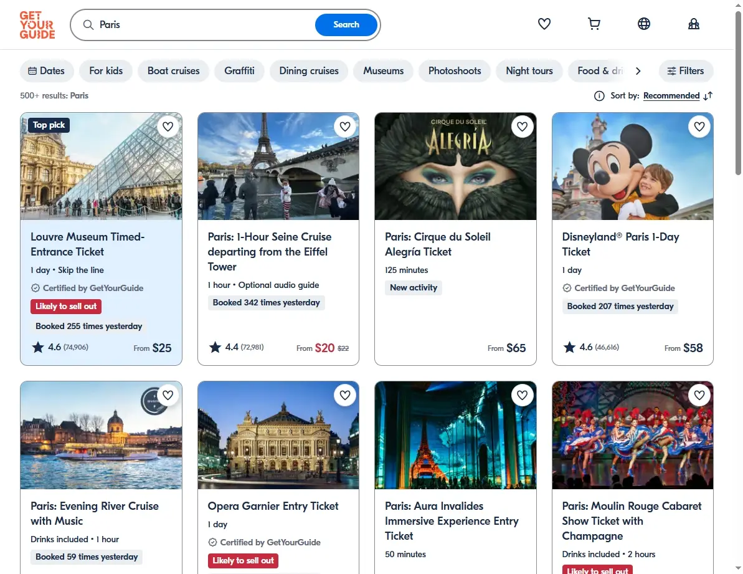Click the Louvre pyramid thumbnail
This screenshot has width=743, height=574.
[101, 166]
